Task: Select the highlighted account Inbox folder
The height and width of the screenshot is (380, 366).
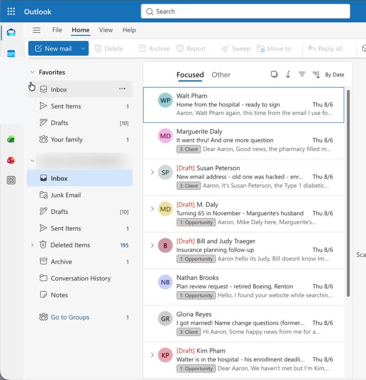Action: pyautogui.click(x=80, y=178)
